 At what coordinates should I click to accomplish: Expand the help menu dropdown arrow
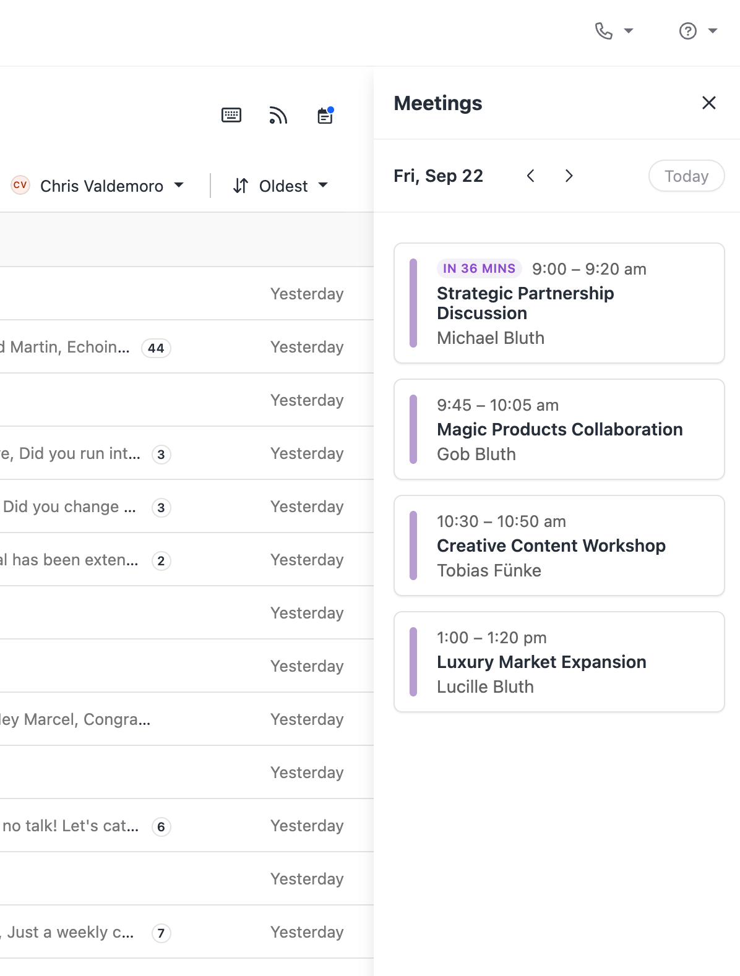tap(713, 31)
